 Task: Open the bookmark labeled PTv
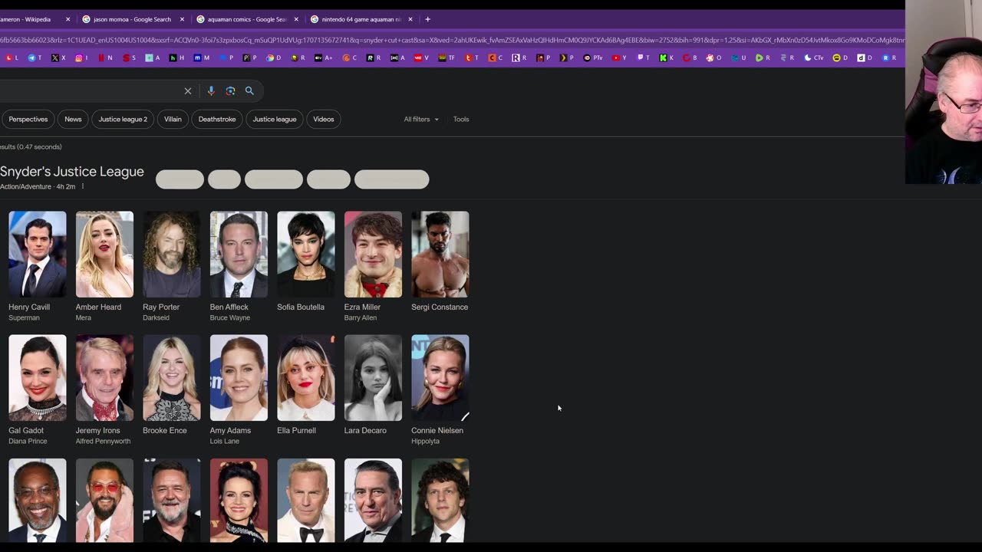[x=592, y=58]
